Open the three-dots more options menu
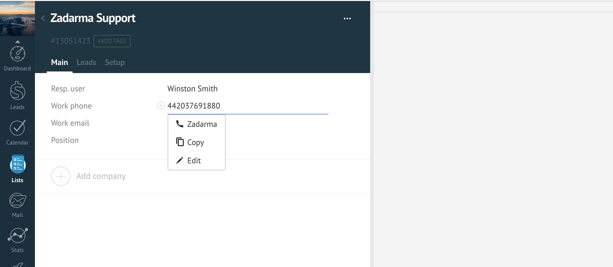Viewport: 613px width, 267px height. click(x=347, y=19)
